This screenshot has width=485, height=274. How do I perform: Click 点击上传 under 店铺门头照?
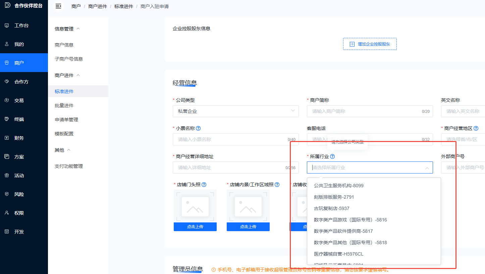pos(195,227)
